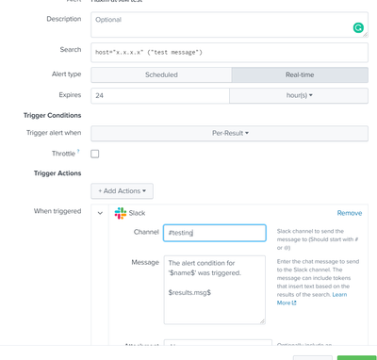
Task: Click the Description box resize handle
Action: [365, 35]
